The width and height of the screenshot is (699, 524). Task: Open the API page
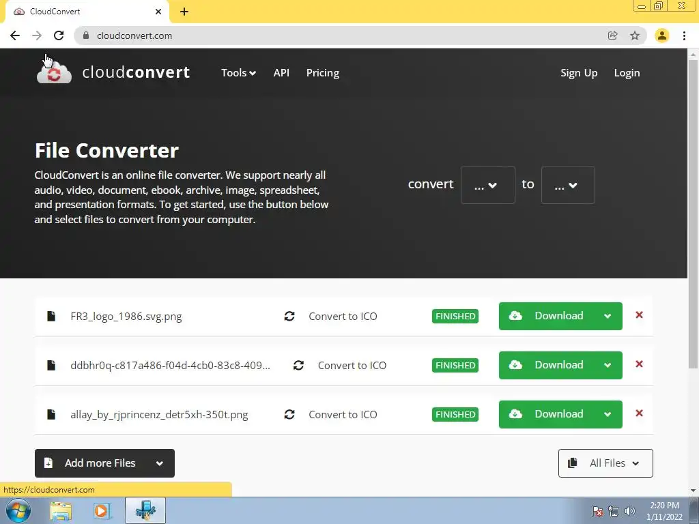(x=281, y=72)
